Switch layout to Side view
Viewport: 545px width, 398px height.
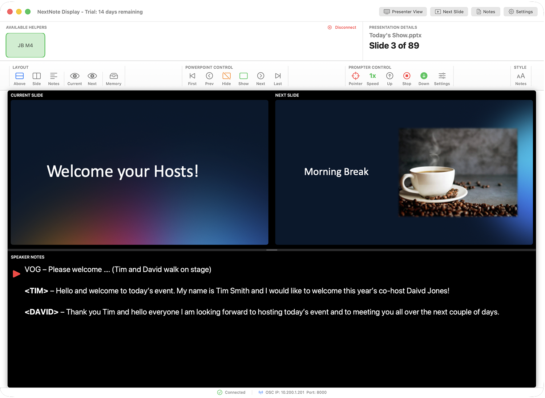[36, 78]
